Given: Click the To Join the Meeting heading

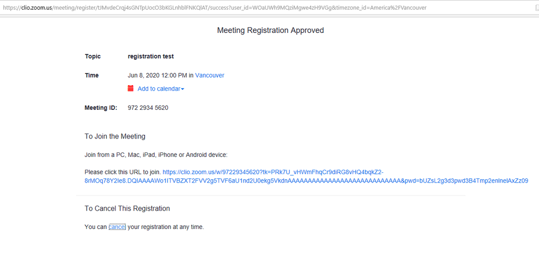Looking at the screenshot, I should pos(115,136).
